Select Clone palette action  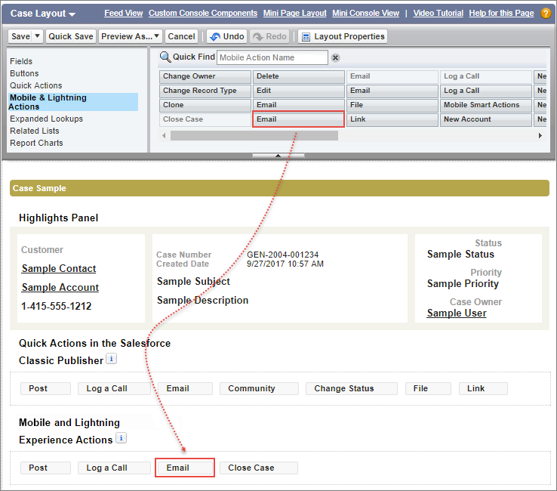(x=205, y=105)
